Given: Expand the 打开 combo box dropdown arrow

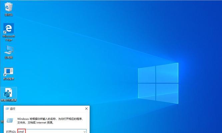Looking at the screenshot, I should pyautogui.click(x=84, y=131).
